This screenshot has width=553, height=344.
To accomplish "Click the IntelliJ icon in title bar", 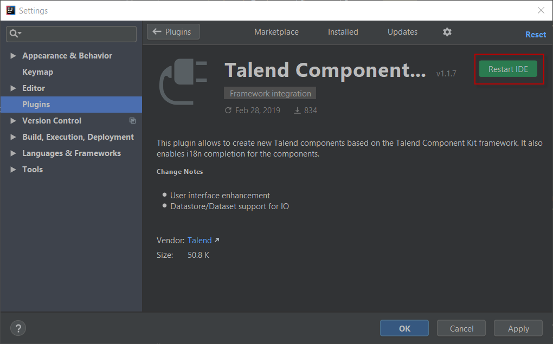I will point(9,10).
